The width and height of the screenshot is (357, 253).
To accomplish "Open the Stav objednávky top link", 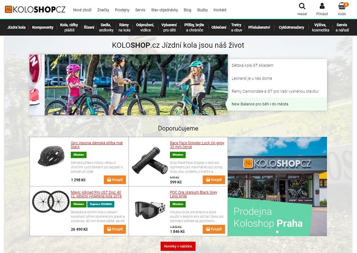I will 164,10.
